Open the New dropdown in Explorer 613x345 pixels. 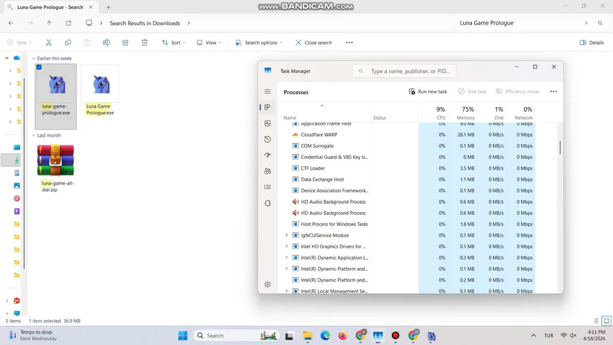tap(20, 42)
